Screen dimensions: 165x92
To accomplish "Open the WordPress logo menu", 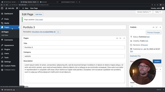I will [2, 8].
